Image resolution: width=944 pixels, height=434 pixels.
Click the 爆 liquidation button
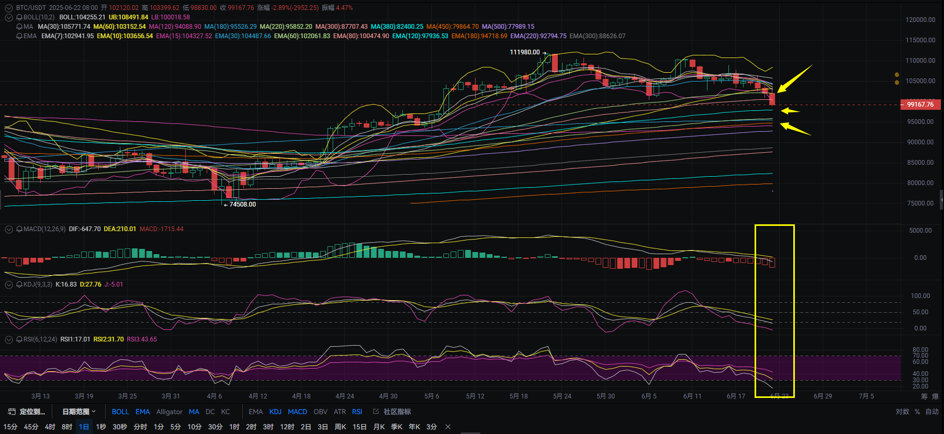pos(936,396)
